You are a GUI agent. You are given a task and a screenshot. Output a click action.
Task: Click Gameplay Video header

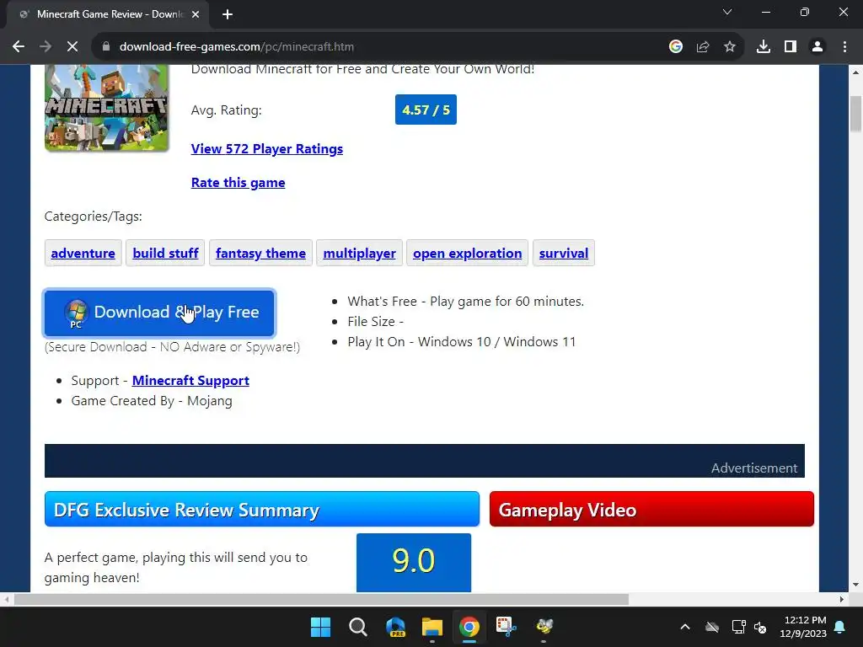651,509
